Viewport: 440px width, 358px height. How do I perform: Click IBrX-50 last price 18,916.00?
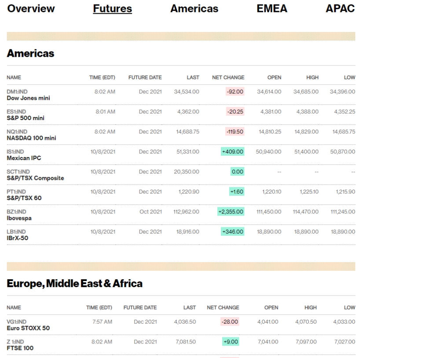coord(188,232)
